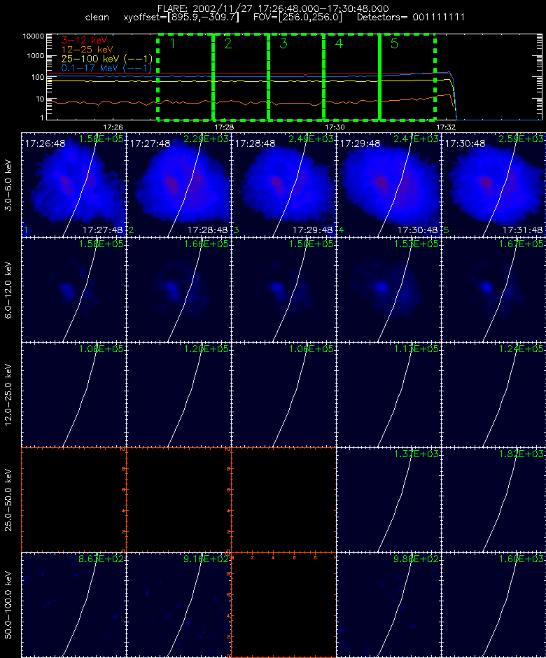This screenshot has width=546, height=658.
Task: Open the 25.0-50.0 keV interval 5 image
Action: (x=493, y=500)
